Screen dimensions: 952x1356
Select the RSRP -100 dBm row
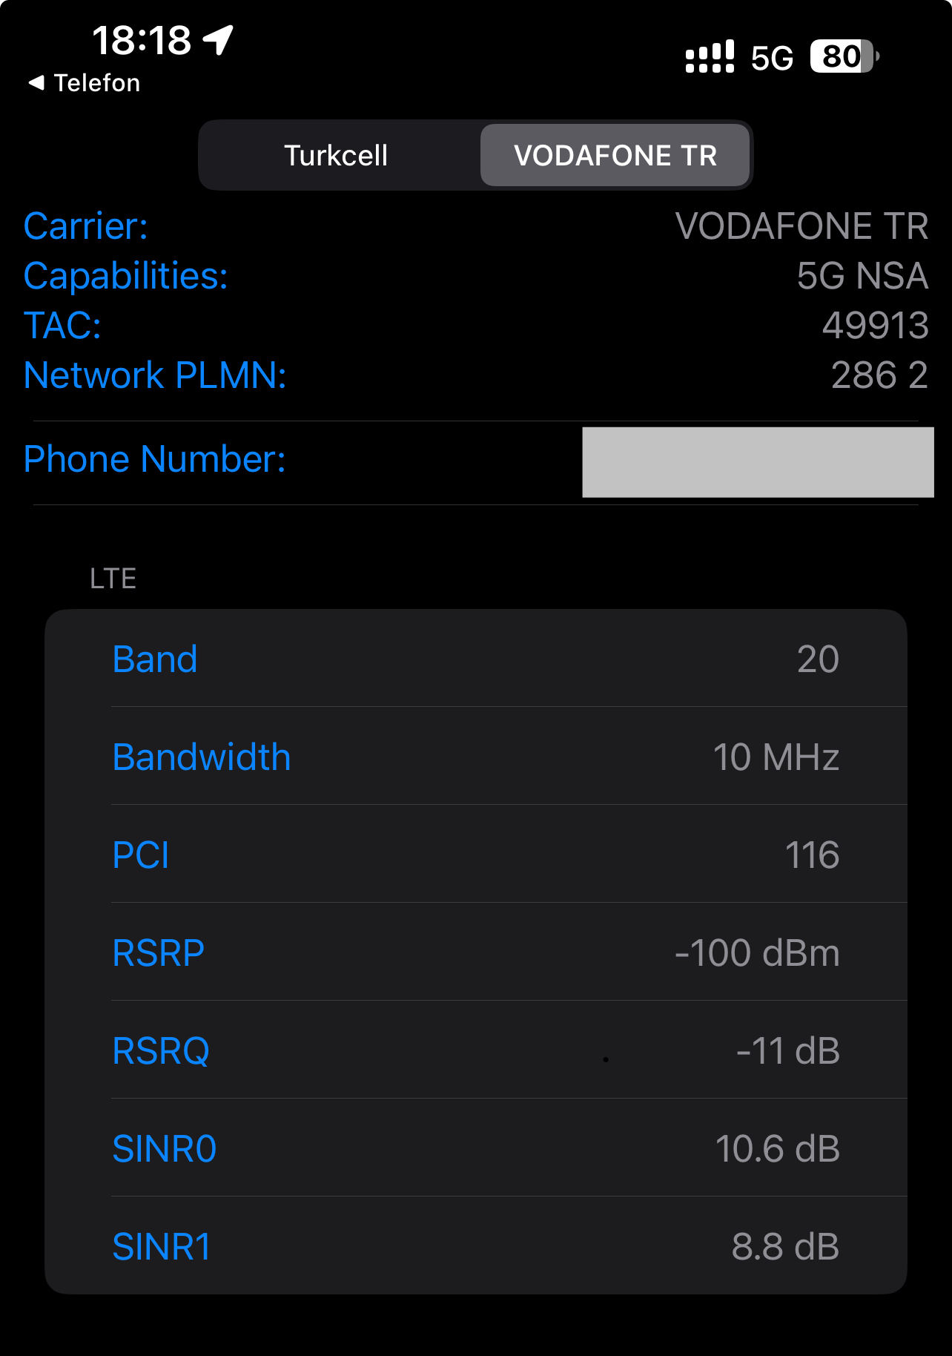pos(476,952)
